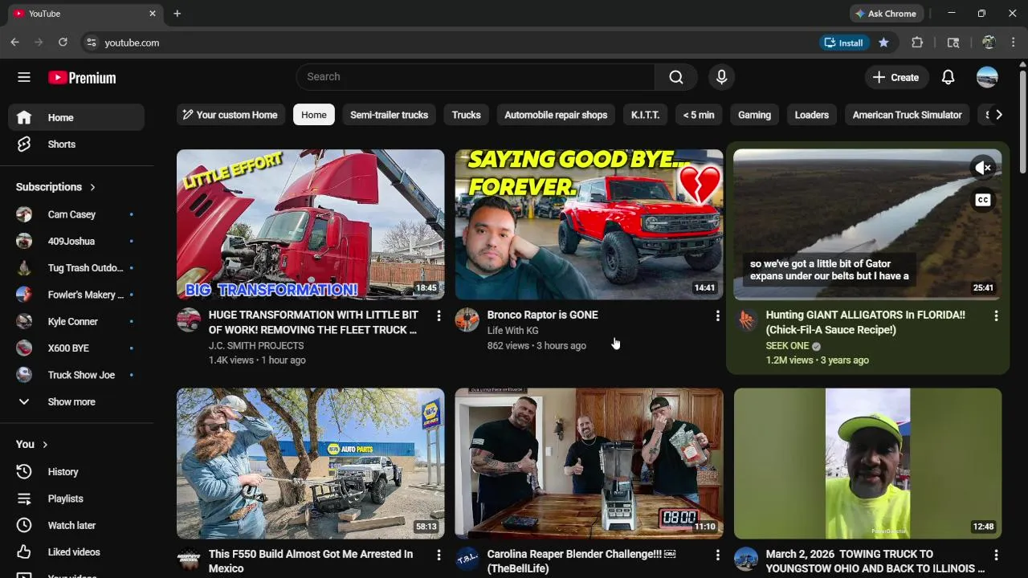1028x578 pixels.
Task: Open Liked videos in the sidebar
Action: [x=76, y=552]
